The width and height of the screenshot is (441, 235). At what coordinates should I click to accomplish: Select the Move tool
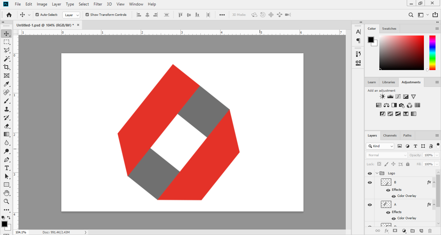6,34
